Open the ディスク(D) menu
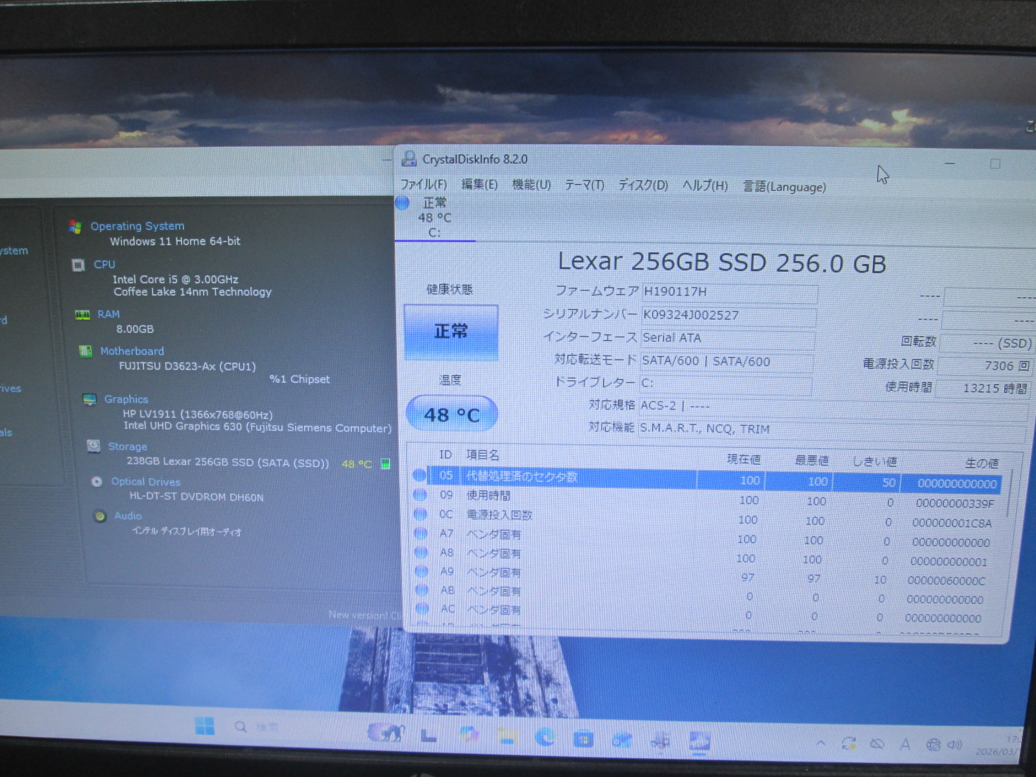The height and width of the screenshot is (777, 1036). click(642, 185)
